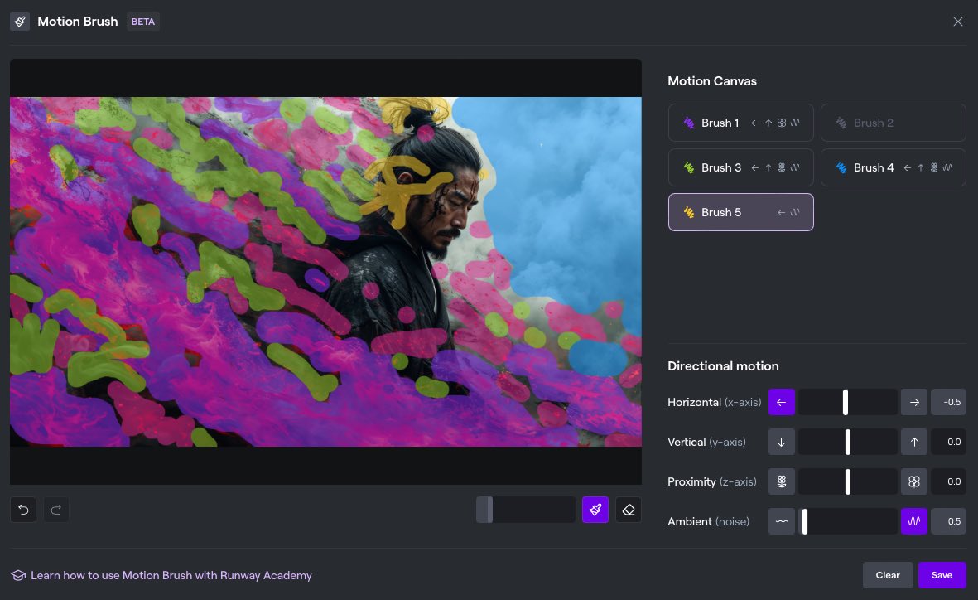Click the horizontal left arrow button

pos(782,402)
